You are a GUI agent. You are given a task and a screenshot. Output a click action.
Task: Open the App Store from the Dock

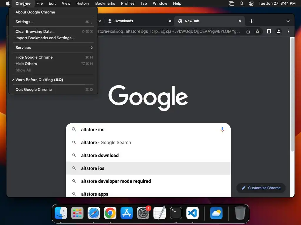126,213
